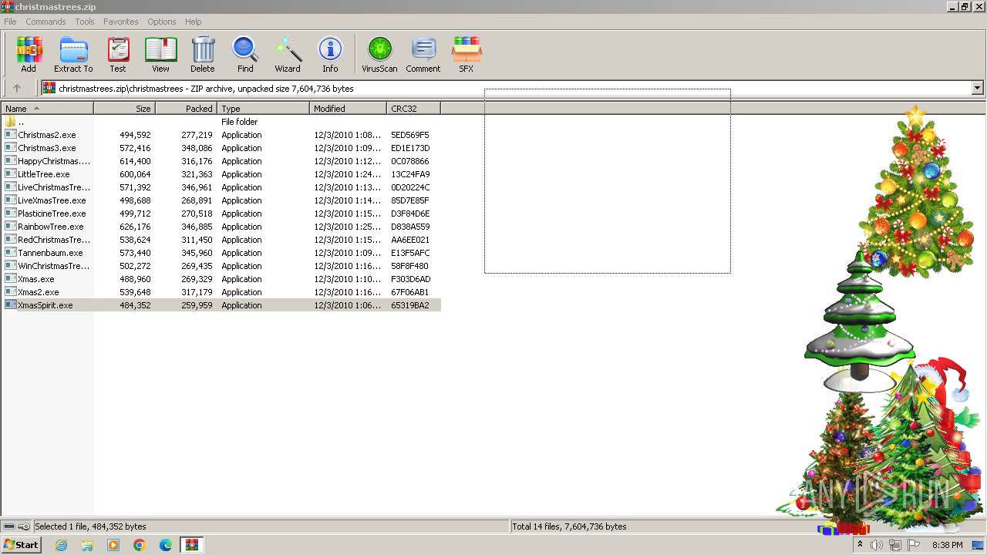This screenshot has width=987, height=555.
Task: Open the Extract To tool
Action: click(73, 54)
